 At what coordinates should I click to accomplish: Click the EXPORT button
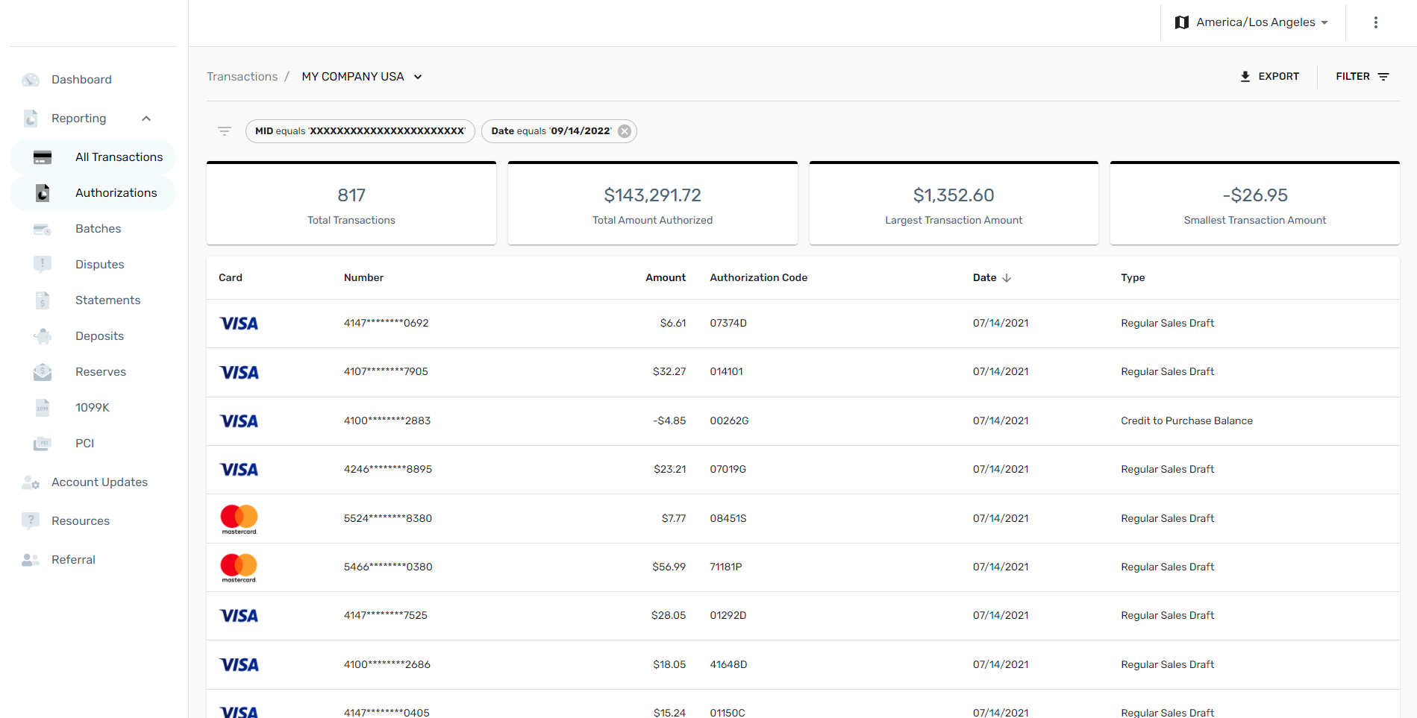pyautogui.click(x=1269, y=77)
